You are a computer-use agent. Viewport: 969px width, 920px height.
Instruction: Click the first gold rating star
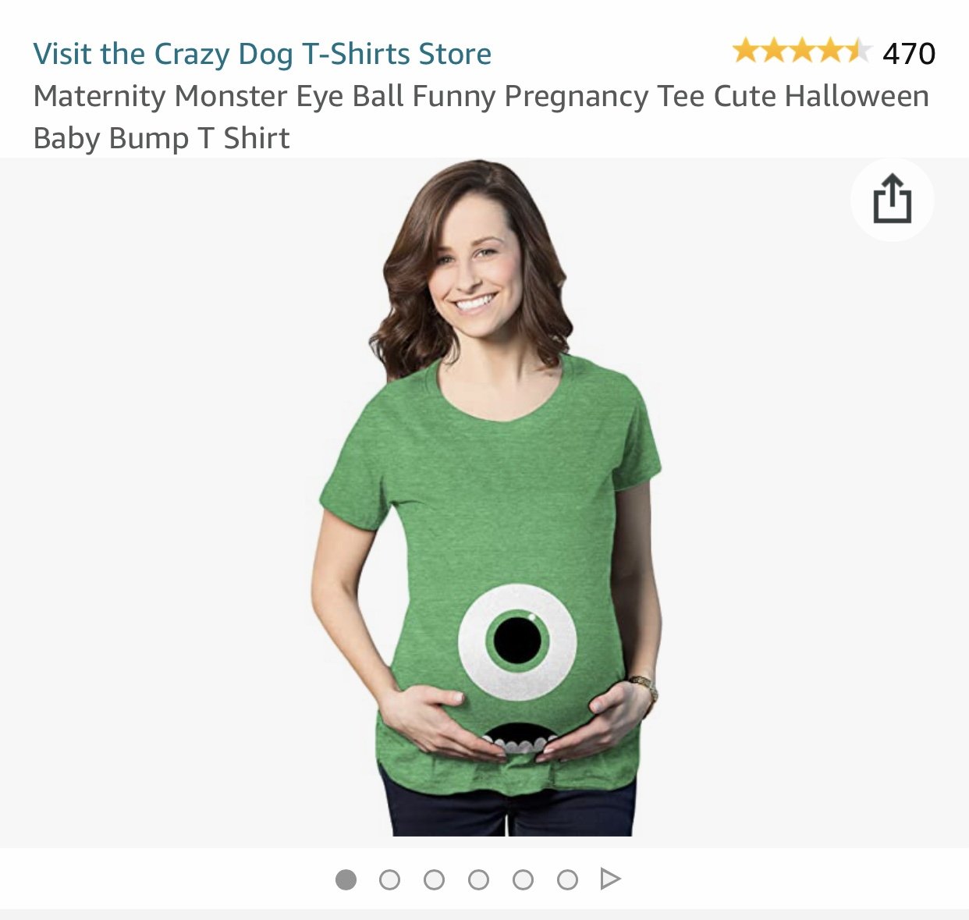(x=746, y=51)
